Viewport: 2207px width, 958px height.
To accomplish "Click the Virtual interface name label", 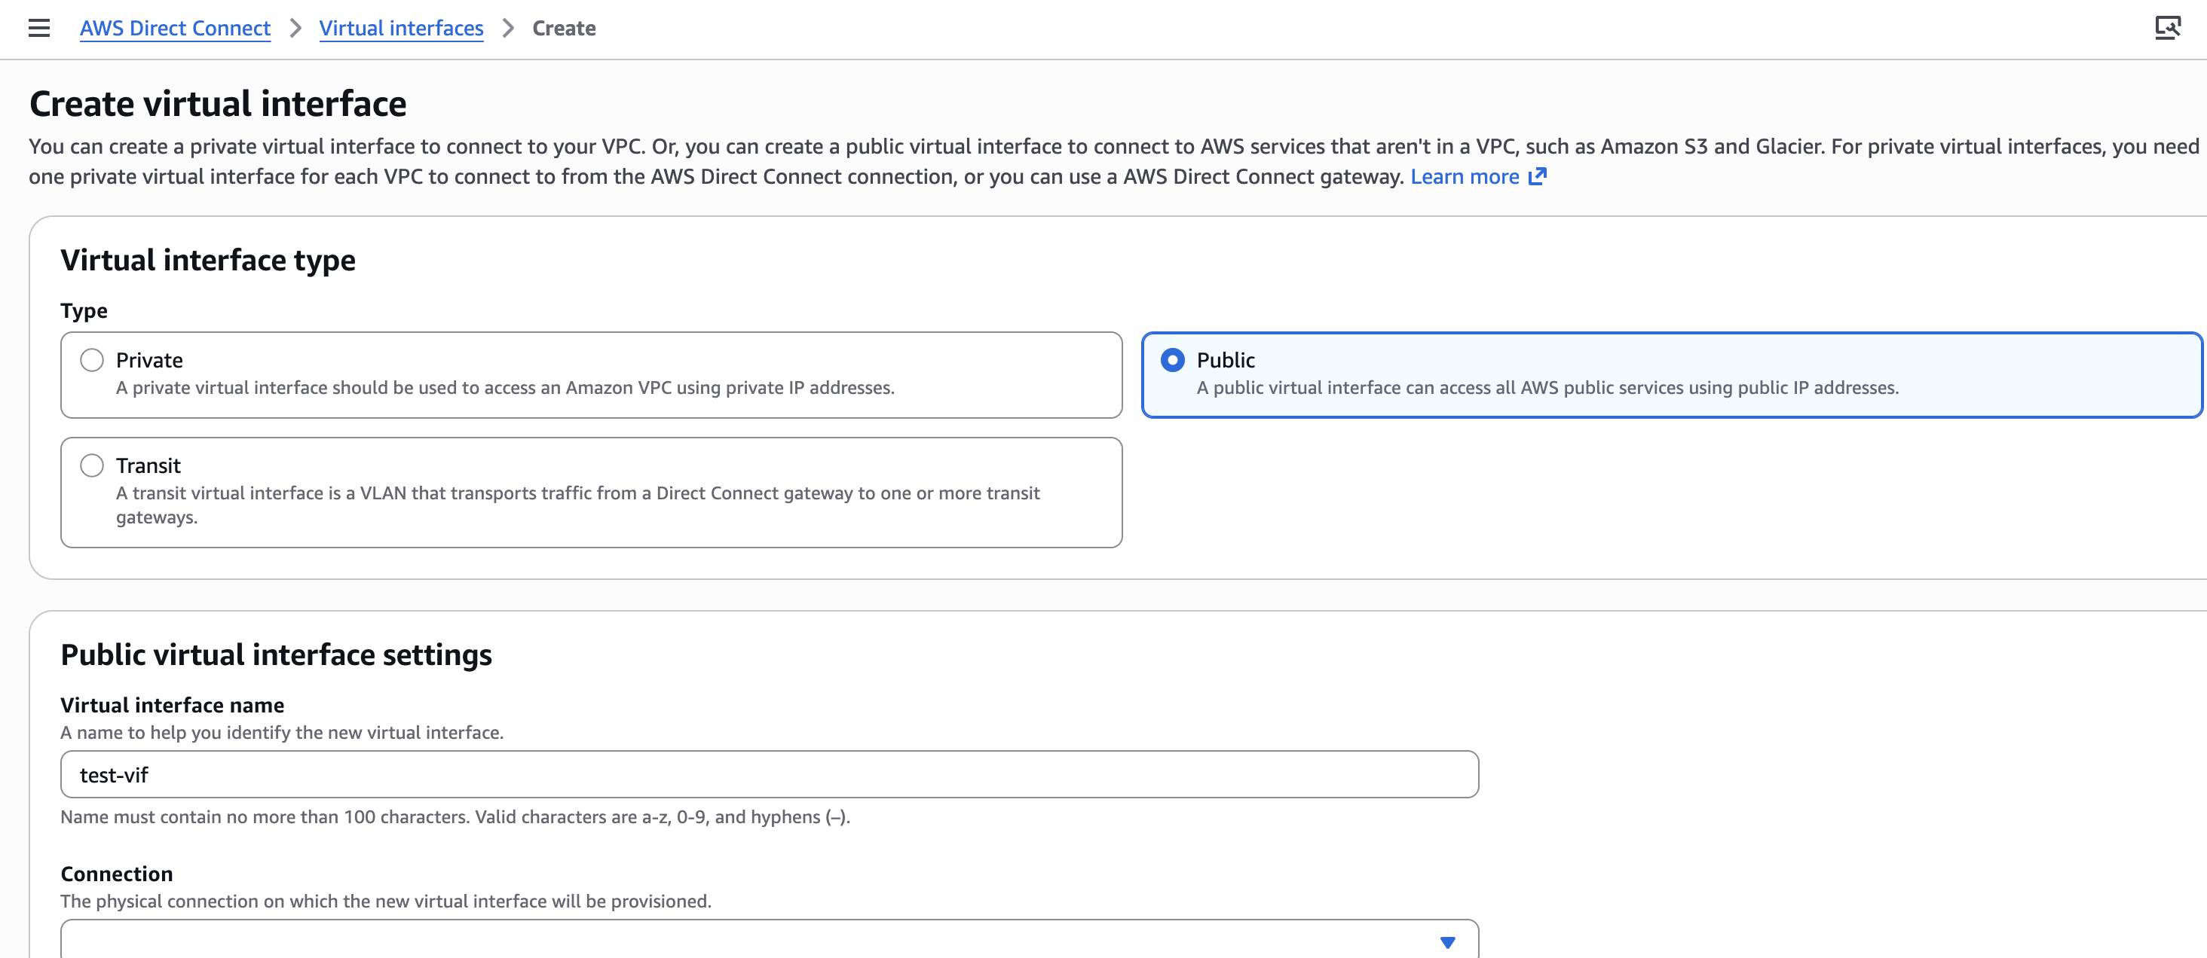I will 172,705.
